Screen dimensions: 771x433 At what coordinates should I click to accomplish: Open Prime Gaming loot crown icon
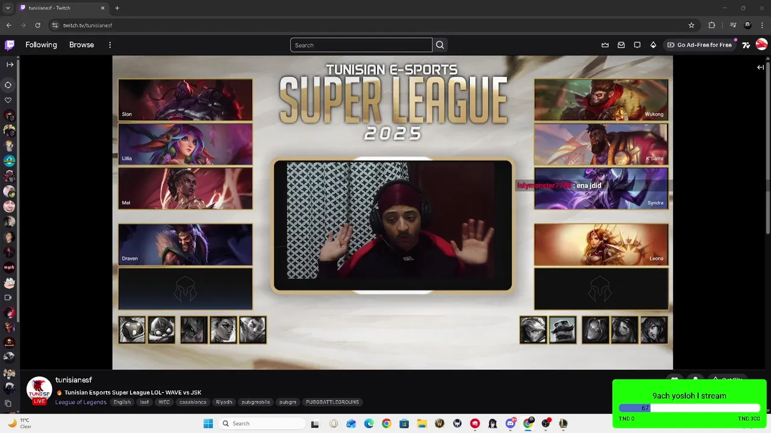(x=605, y=45)
